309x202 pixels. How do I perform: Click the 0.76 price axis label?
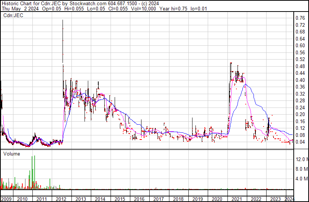[x=300, y=18]
